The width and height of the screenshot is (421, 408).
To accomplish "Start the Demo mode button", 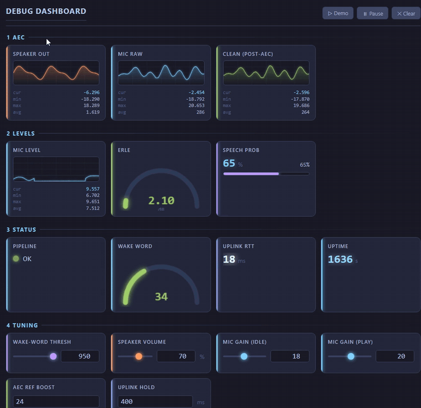I will tap(338, 13).
